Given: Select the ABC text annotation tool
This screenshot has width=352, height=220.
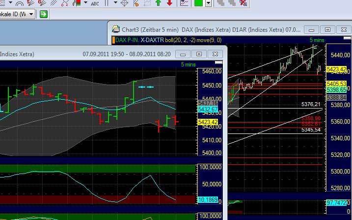Looking at the screenshot, I should click(x=95, y=3).
